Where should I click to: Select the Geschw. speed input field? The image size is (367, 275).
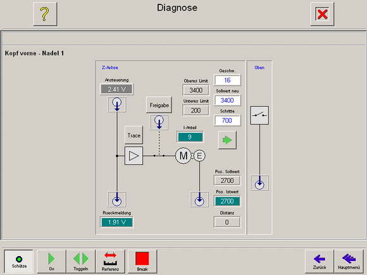pyautogui.click(x=227, y=80)
